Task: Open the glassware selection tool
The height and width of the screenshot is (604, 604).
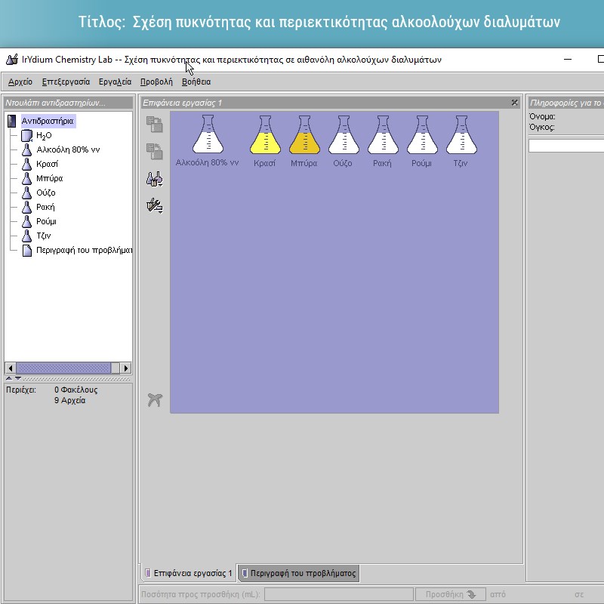Action: point(155,179)
